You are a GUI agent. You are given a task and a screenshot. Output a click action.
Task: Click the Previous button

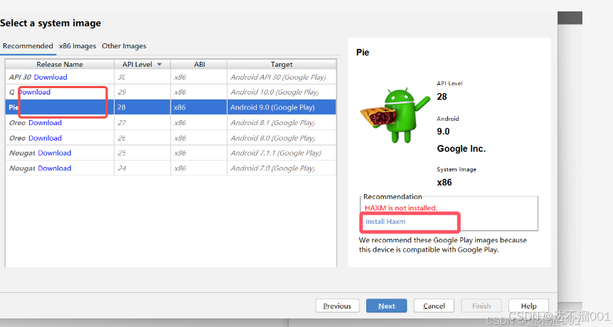click(337, 306)
